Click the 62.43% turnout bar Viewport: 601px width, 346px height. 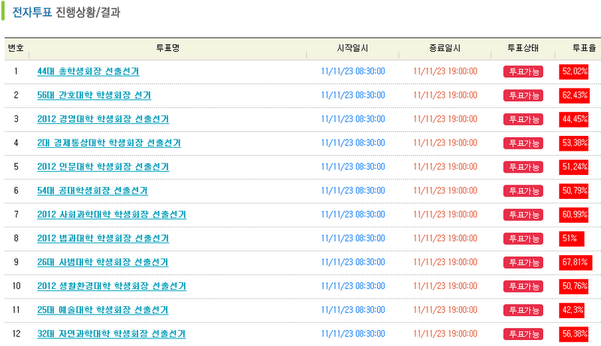coord(575,95)
